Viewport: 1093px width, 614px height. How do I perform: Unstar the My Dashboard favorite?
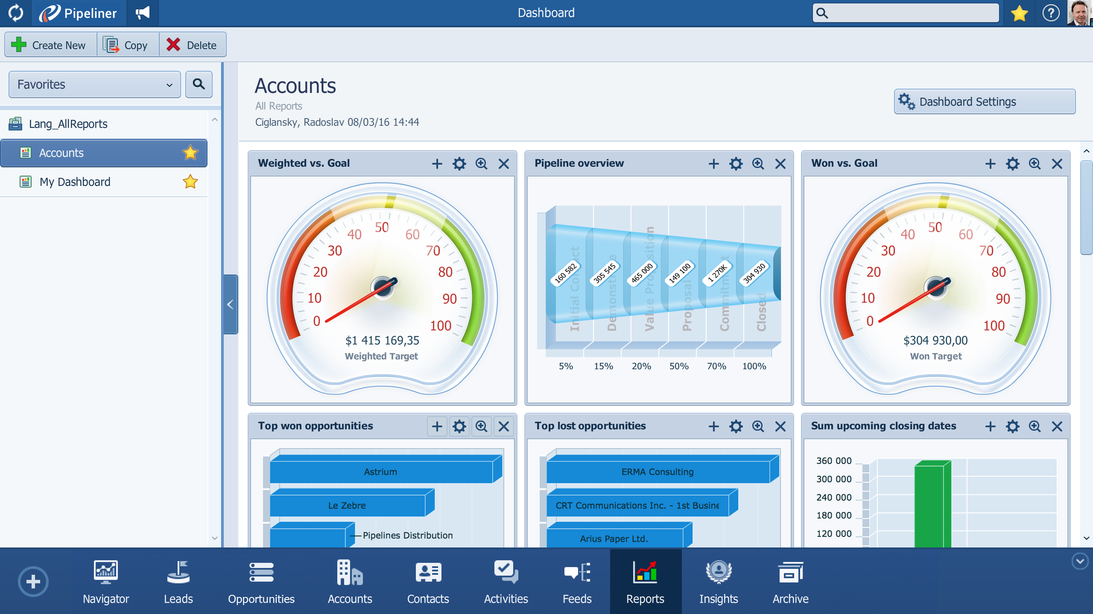(190, 182)
